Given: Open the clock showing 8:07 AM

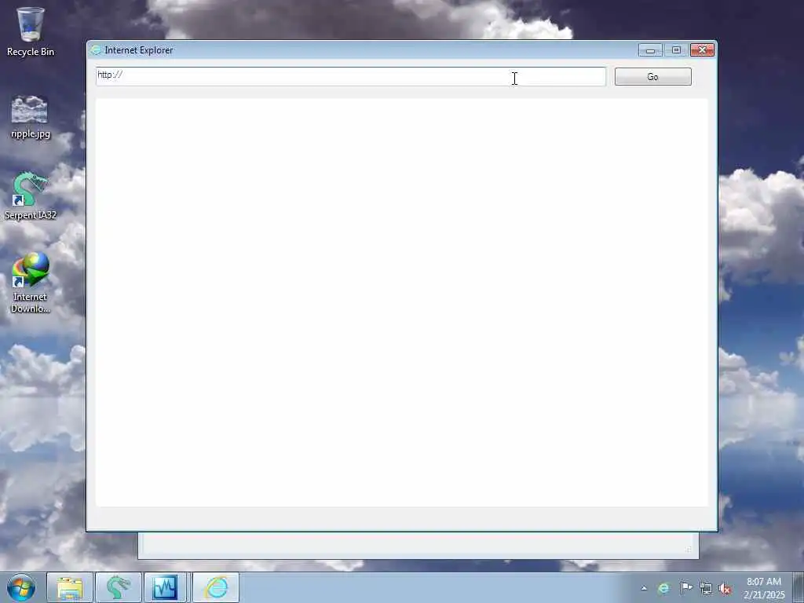Looking at the screenshot, I should 764,588.
